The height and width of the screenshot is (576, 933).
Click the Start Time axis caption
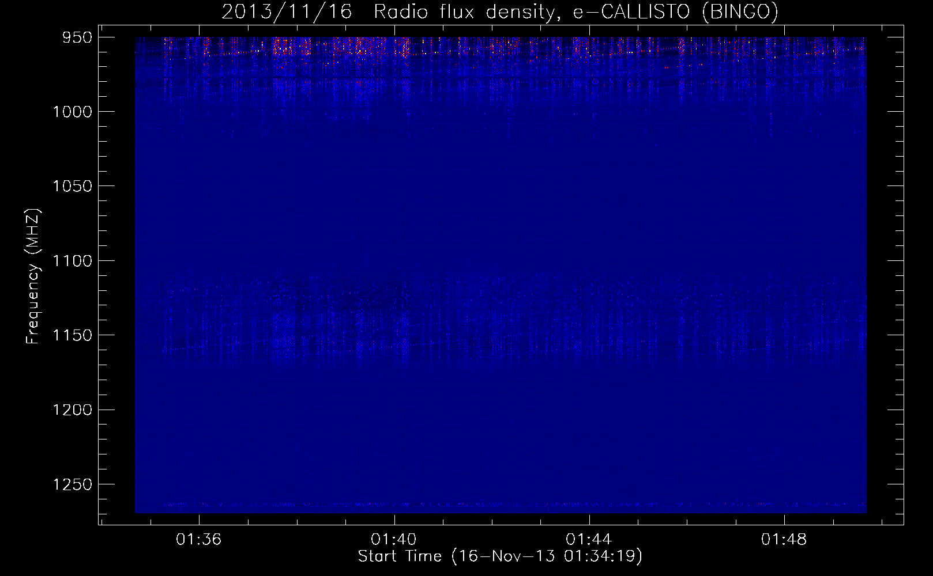[500, 556]
